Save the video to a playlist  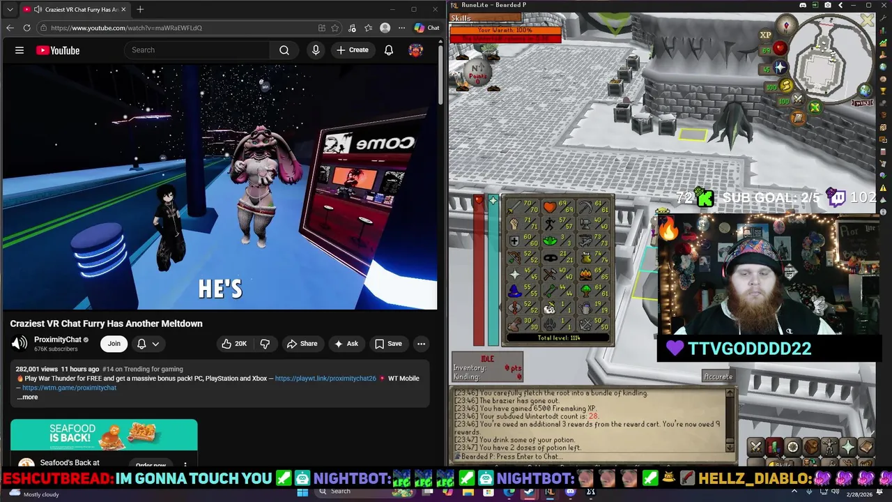[x=388, y=344]
